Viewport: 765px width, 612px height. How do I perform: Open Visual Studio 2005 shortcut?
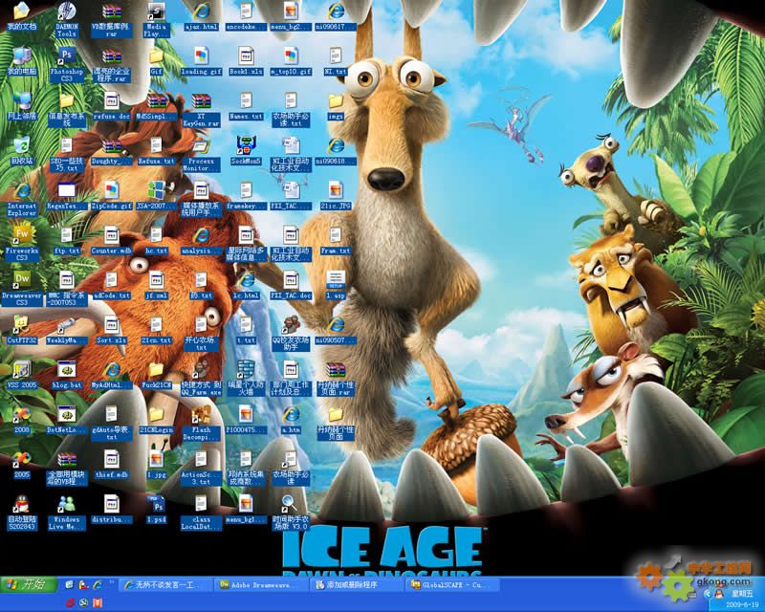22,465
